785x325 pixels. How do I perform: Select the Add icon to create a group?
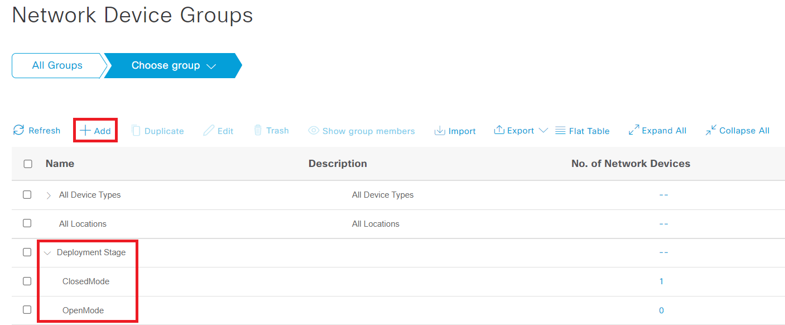click(95, 130)
